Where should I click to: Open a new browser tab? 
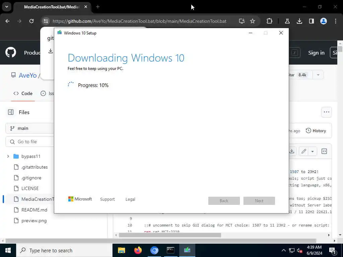pos(98,7)
